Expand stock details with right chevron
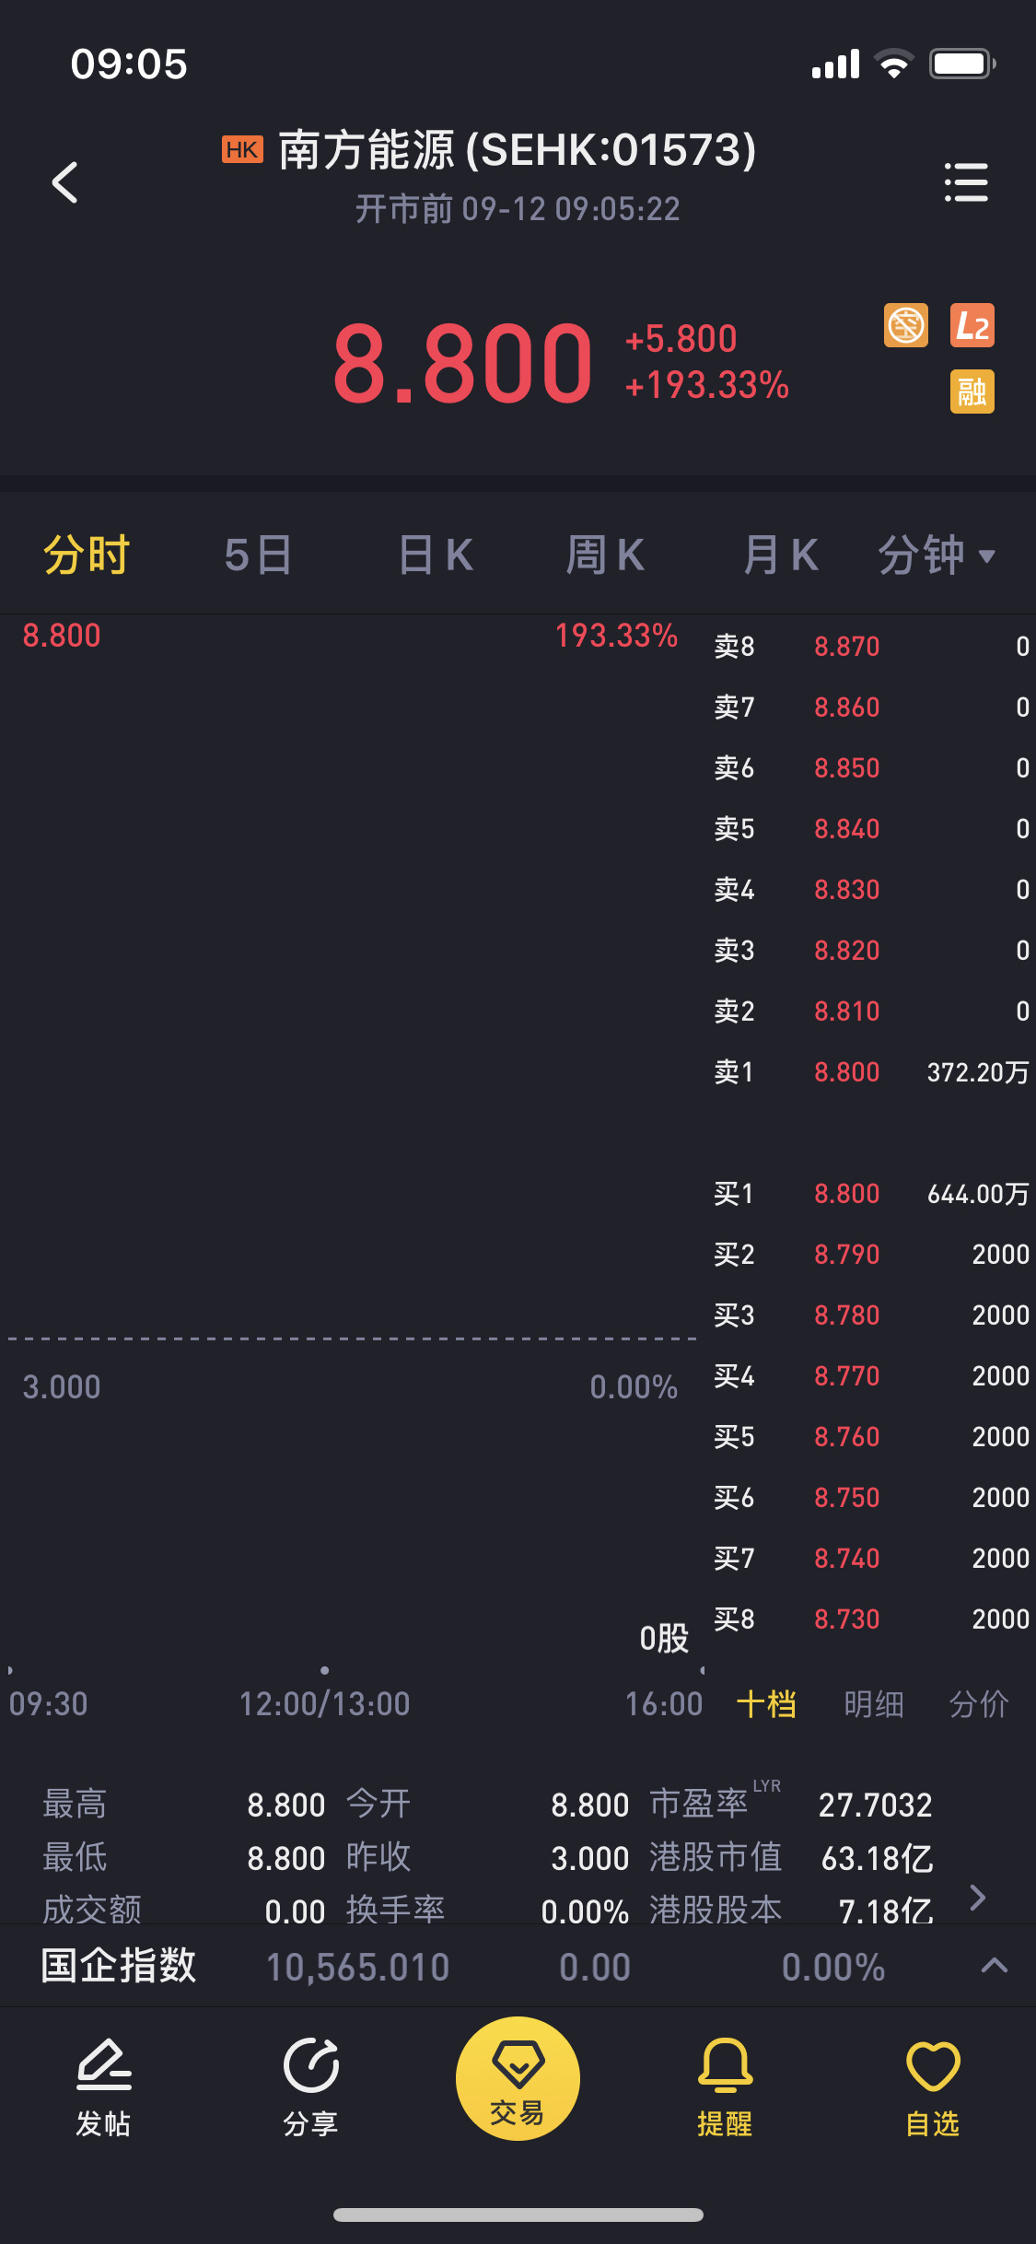1036x2244 pixels. click(x=978, y=1897)
